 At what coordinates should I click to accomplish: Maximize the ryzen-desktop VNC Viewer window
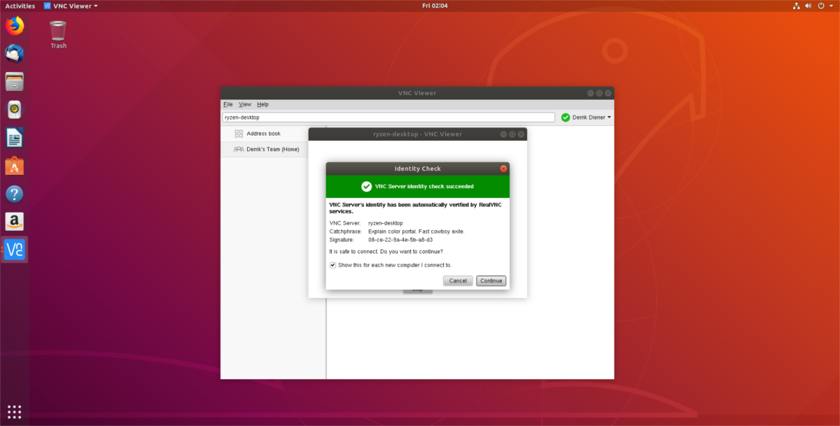512,134
